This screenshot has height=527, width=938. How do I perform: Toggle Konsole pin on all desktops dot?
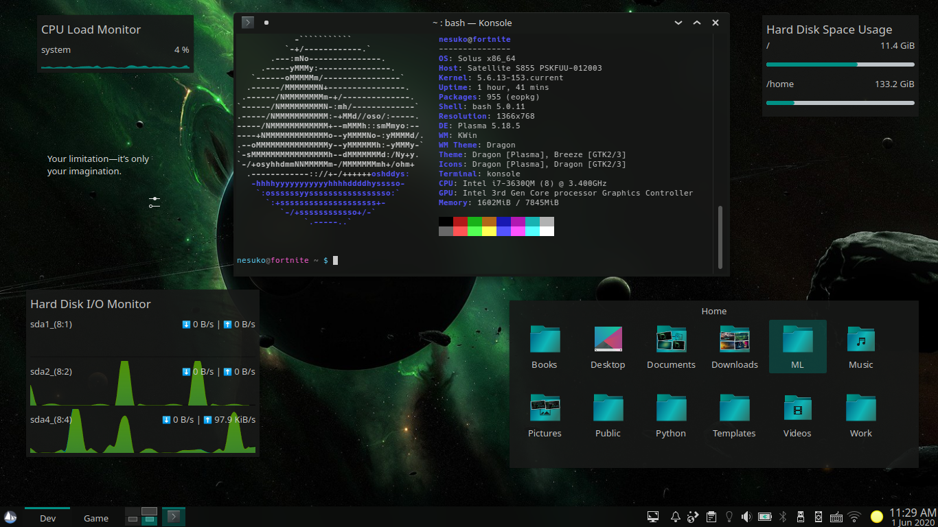point(266,23)
